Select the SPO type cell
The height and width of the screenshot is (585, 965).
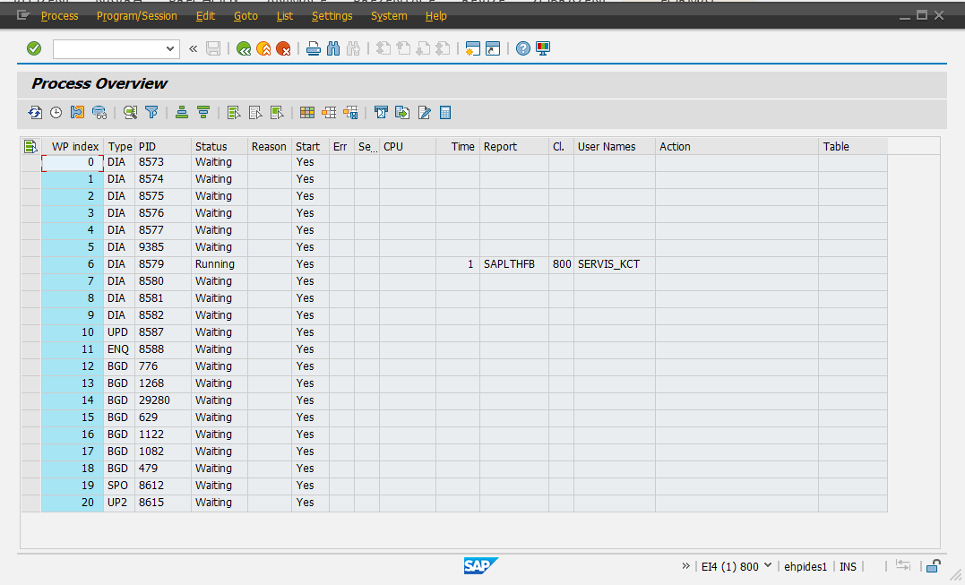pyautogui.click(x=119, y=486)
